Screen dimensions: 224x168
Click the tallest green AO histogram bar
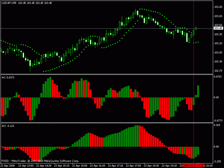(138, 136)
